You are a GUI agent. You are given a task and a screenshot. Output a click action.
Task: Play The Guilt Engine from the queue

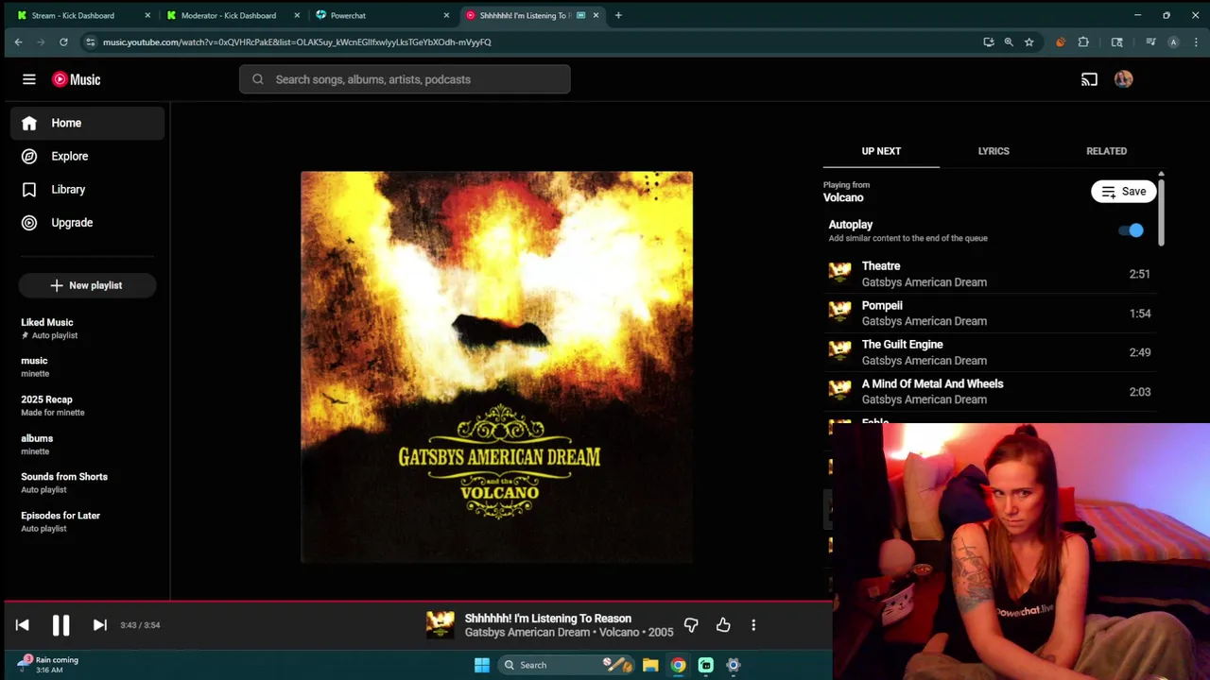click(x=990, y=352)
